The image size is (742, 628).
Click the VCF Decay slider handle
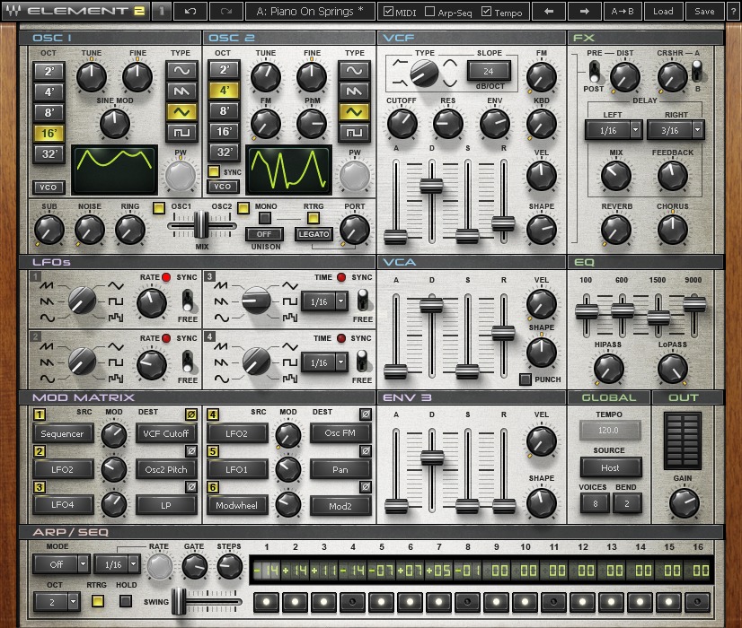coord(431,185)
